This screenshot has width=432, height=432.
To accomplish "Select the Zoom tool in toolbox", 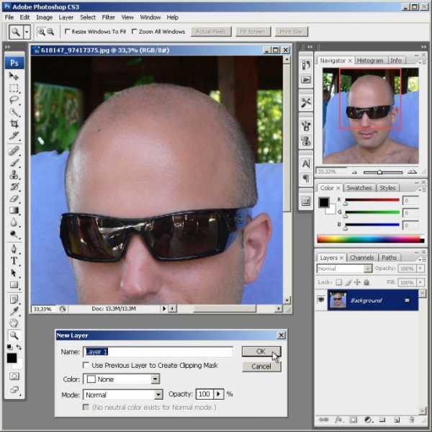I will [x=14, y=336].
